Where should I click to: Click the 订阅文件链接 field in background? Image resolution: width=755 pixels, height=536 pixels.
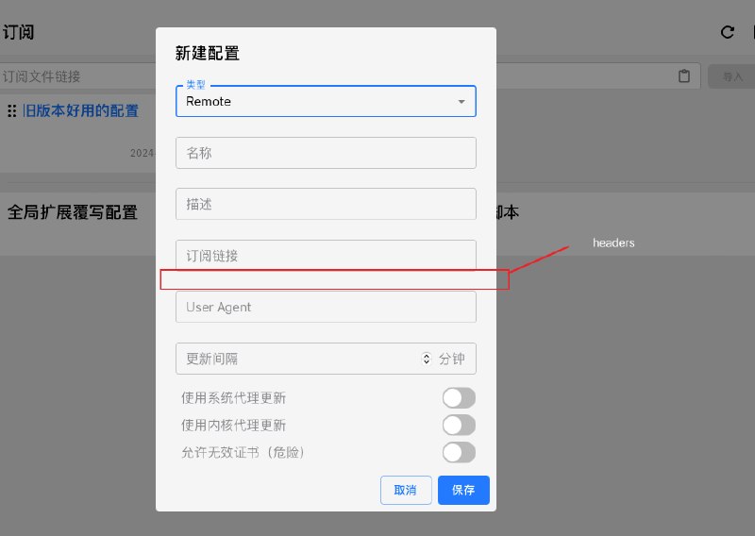[78, 76]
